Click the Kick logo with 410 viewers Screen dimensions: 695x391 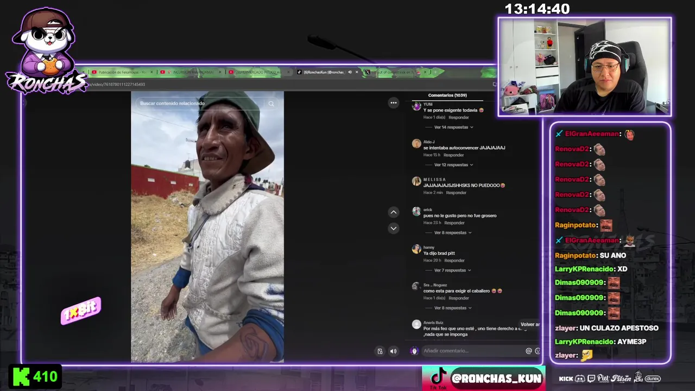point(35,376)
